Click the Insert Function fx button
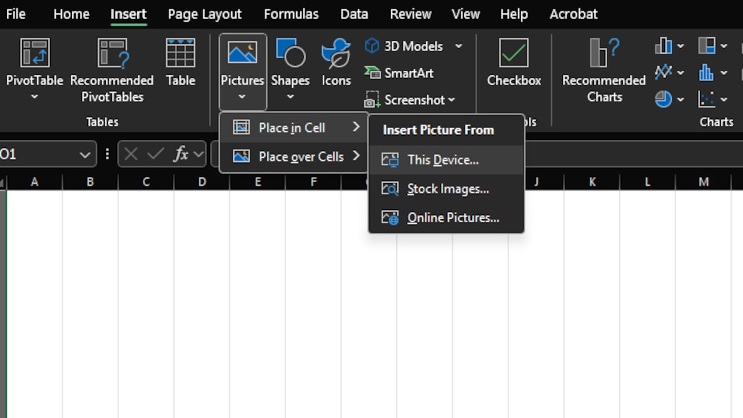The image size is (743, 418). pyautogui.click(x=180, y=154)
